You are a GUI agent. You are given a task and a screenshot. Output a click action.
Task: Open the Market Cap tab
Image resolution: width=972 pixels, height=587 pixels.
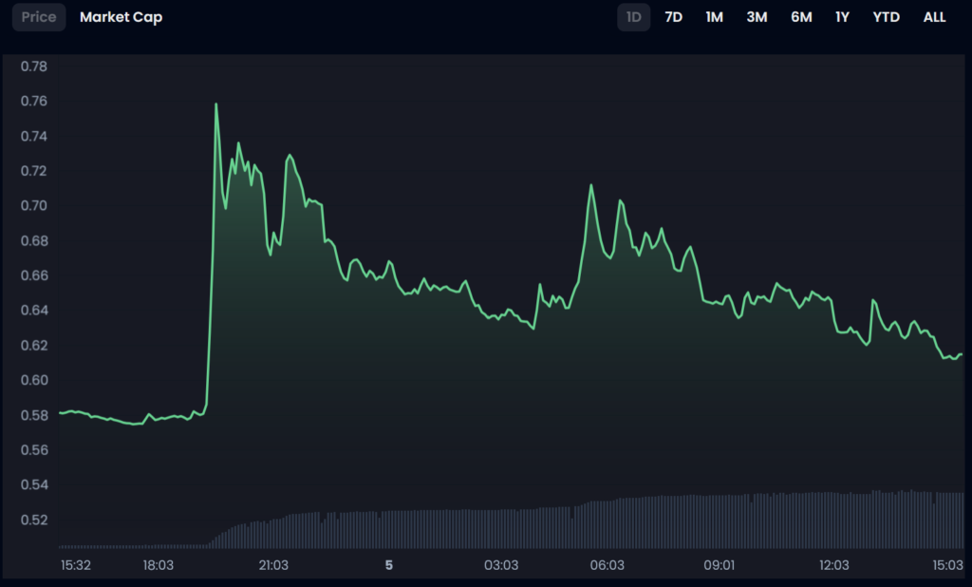pyautogui.click(x=121, y=17)
